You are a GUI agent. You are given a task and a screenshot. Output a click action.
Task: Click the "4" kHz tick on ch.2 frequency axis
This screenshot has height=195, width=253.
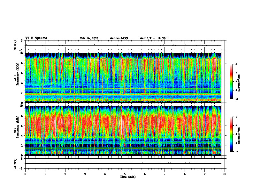tap(22, 136)
